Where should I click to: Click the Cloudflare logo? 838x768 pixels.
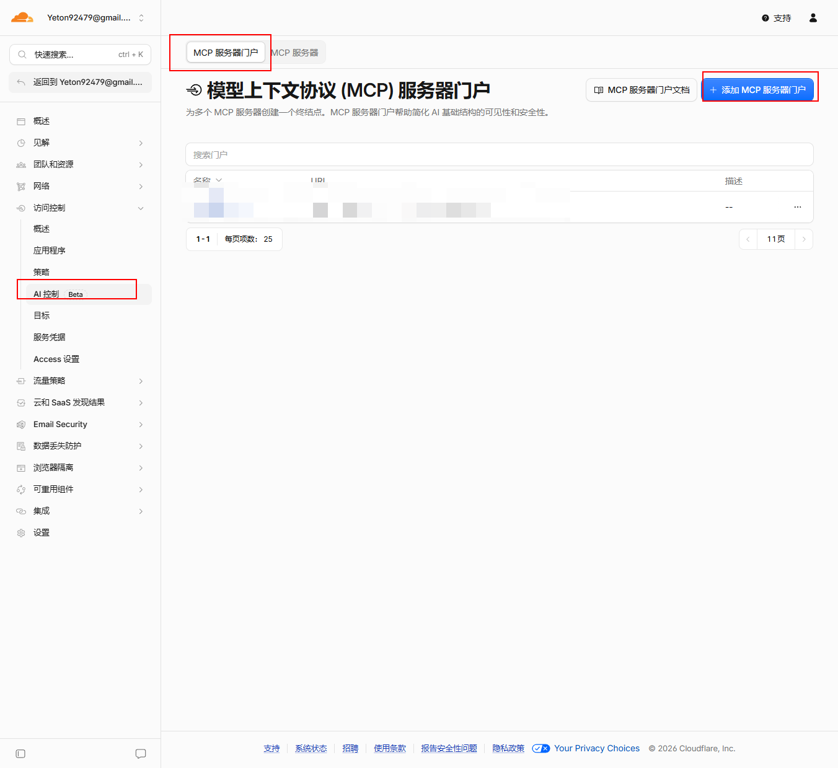click(x=22, y=17)
